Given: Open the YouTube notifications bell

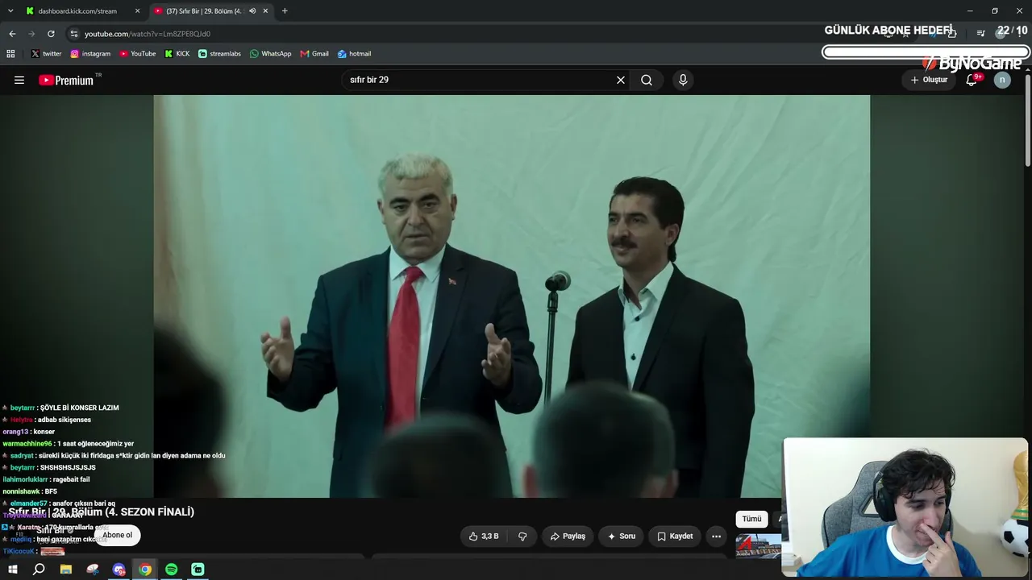Looking at the screenshot, I should (972, 80).
